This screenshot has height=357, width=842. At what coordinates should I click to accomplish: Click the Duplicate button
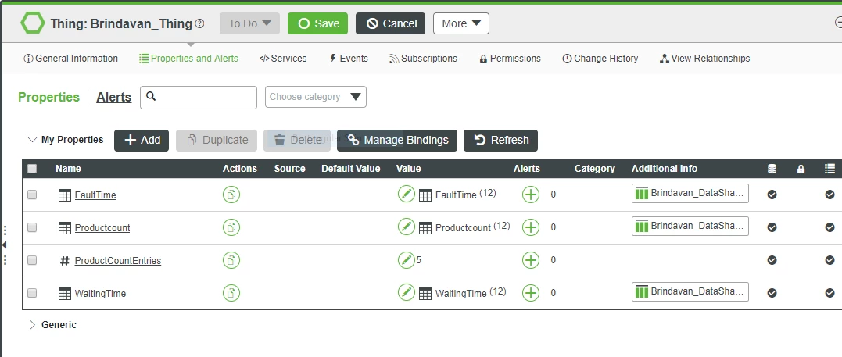pyautogui.click(x=217, y=140)
